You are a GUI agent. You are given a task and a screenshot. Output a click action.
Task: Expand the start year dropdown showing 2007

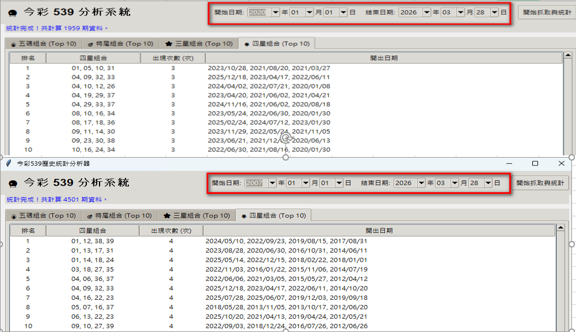point(272,183)
